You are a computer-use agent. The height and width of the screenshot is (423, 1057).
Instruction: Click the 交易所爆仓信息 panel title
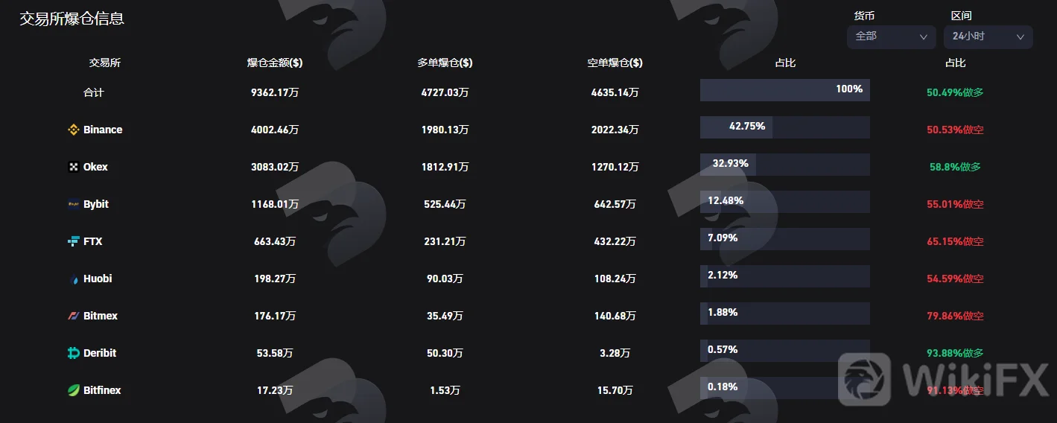(72, 19)
